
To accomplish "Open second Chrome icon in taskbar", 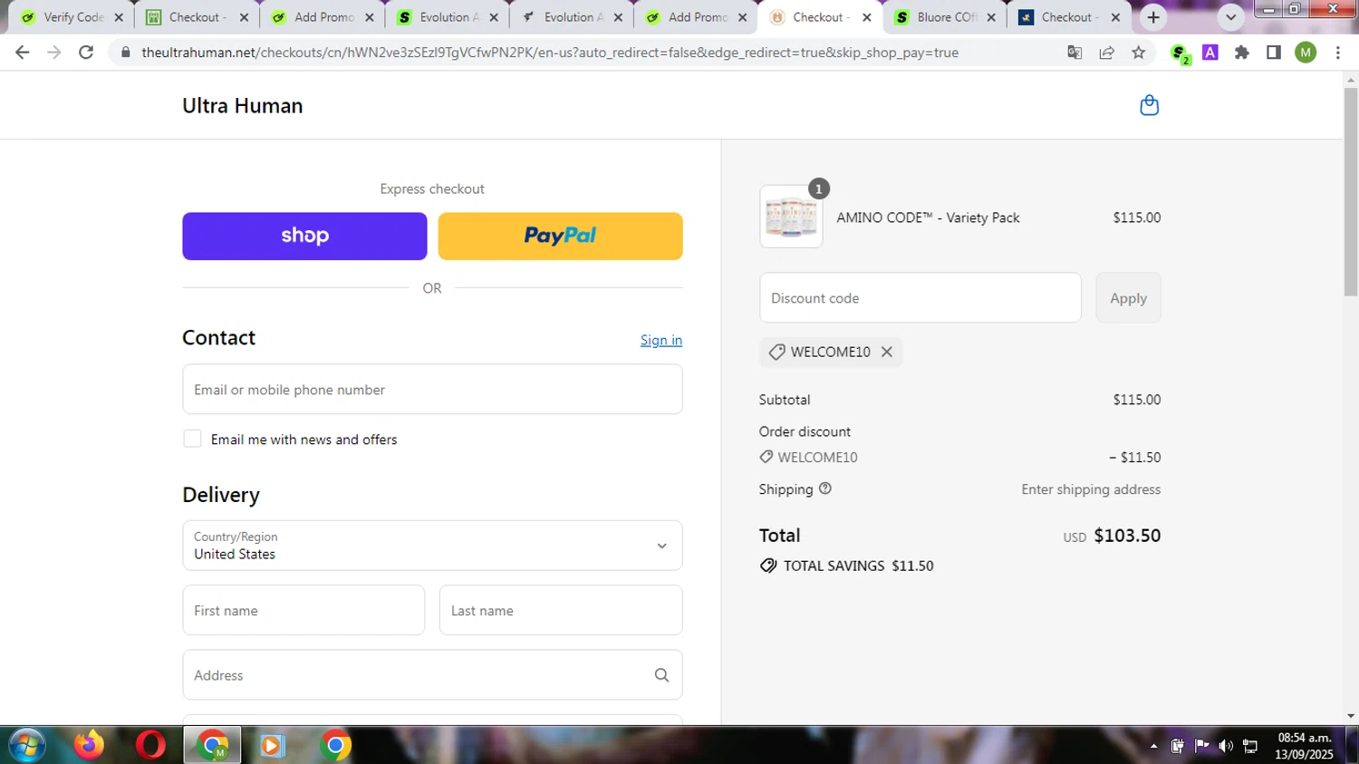I will [x=335, y=745].
